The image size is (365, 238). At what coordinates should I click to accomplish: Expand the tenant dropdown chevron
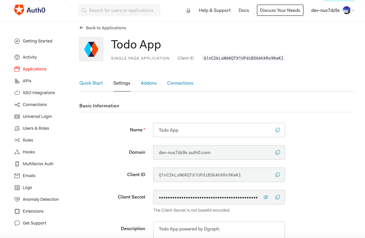tap(353, 11)
